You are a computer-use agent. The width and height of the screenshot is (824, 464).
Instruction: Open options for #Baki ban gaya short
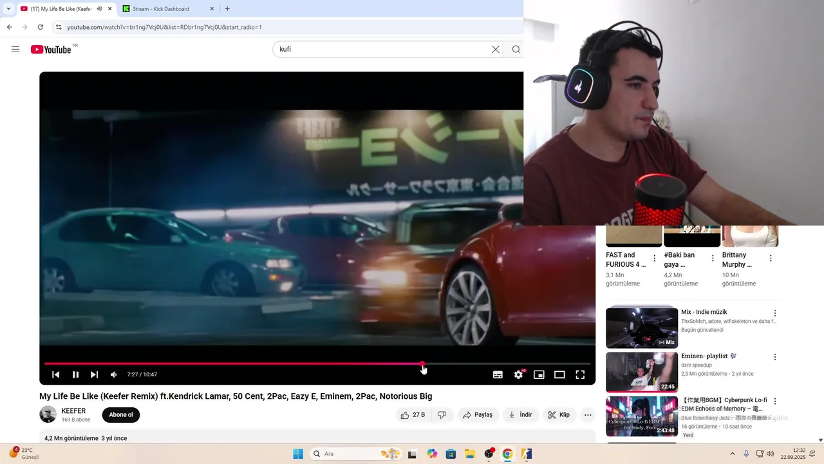point(713,258)
